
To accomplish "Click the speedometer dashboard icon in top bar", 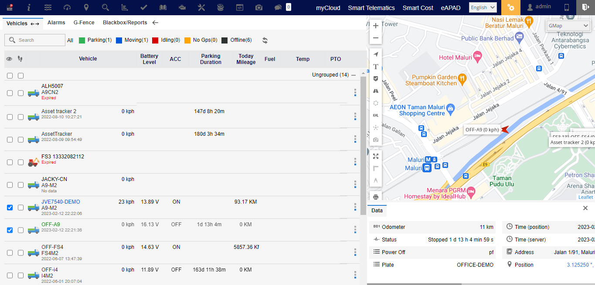I will pyautogui.click(x=67, y=7).
